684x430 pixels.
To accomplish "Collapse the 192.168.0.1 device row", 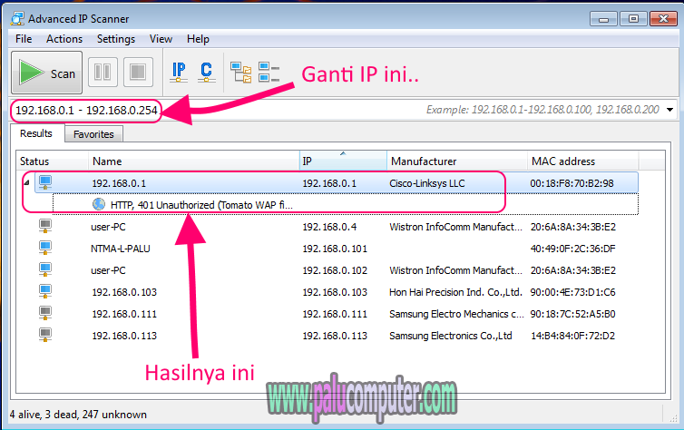I will (25, 183).
